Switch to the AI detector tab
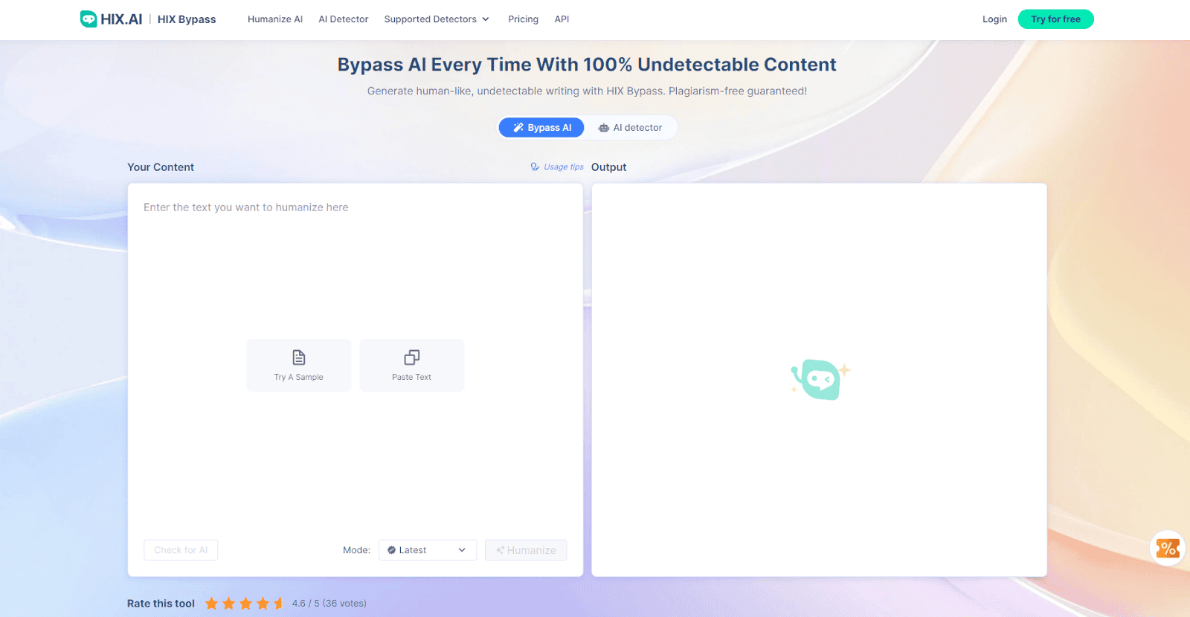 630,128
